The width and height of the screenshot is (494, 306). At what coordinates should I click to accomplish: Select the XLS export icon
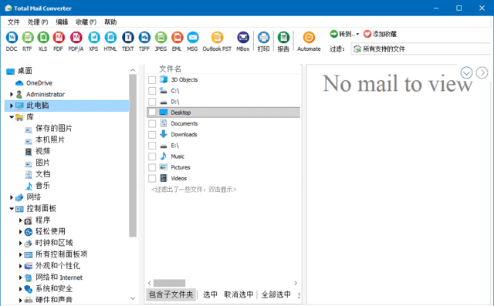tap(43, 38)
